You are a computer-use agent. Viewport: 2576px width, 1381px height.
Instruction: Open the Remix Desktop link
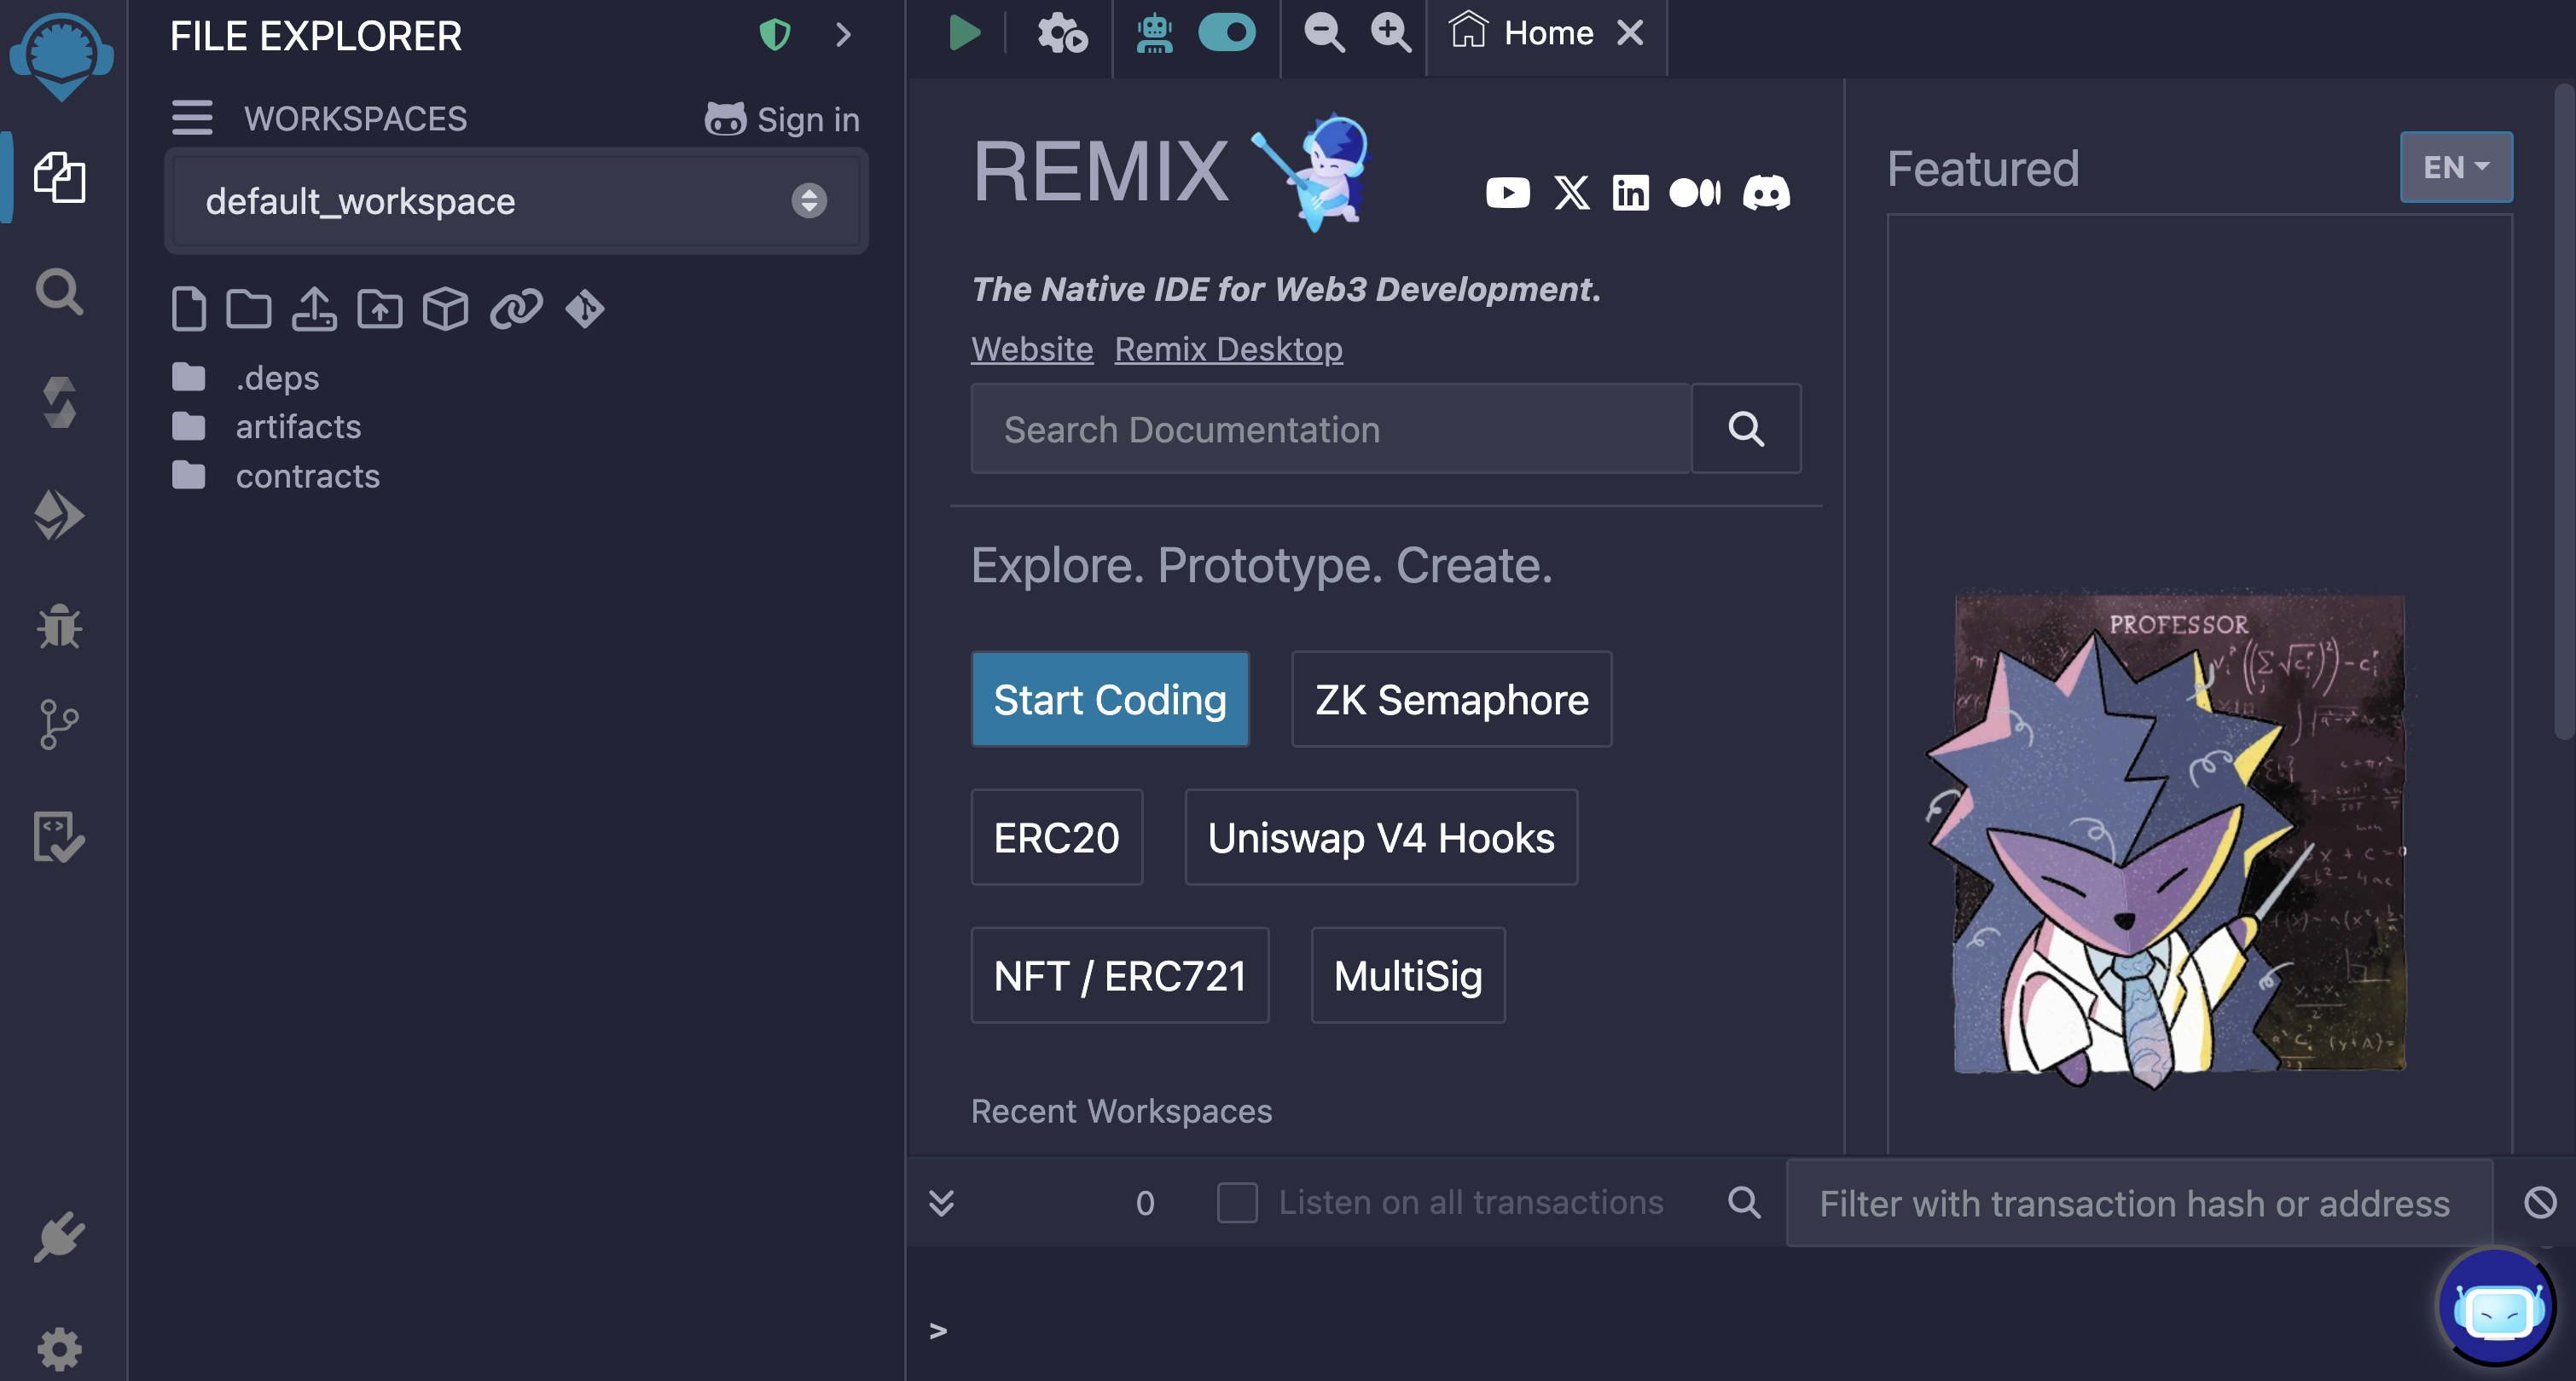(x=1228, y=349)
